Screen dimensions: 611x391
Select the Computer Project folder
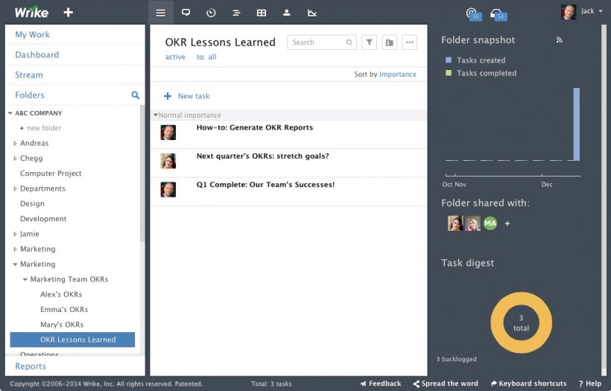(51, 174)
